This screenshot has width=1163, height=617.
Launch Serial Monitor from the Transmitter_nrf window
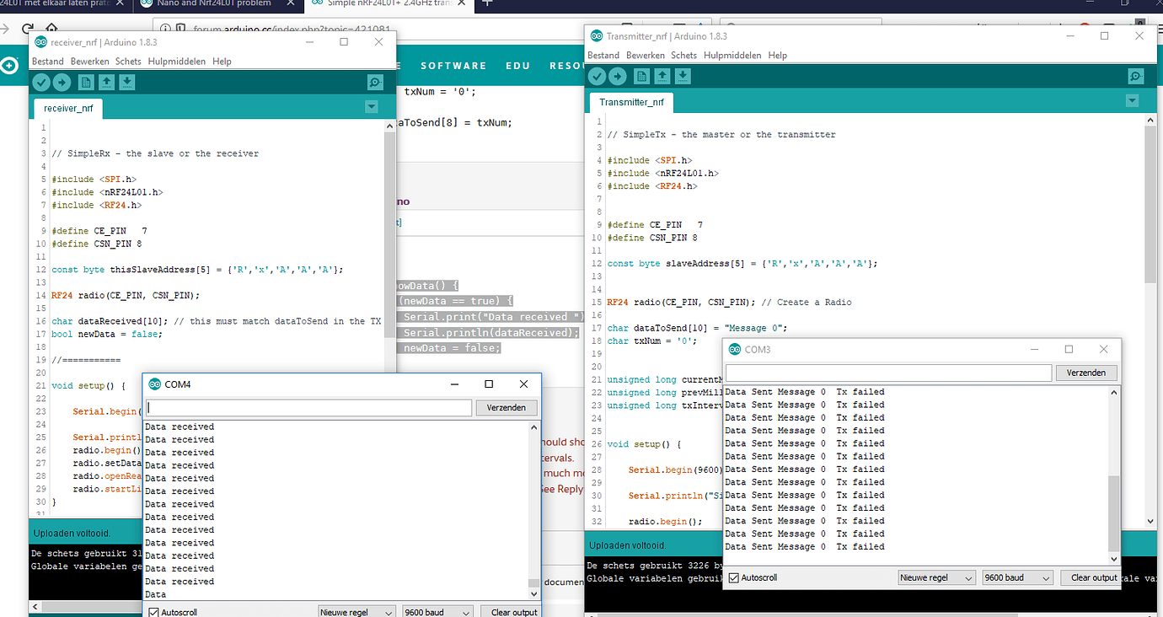pyautogui.click(x=1135, y=76)
